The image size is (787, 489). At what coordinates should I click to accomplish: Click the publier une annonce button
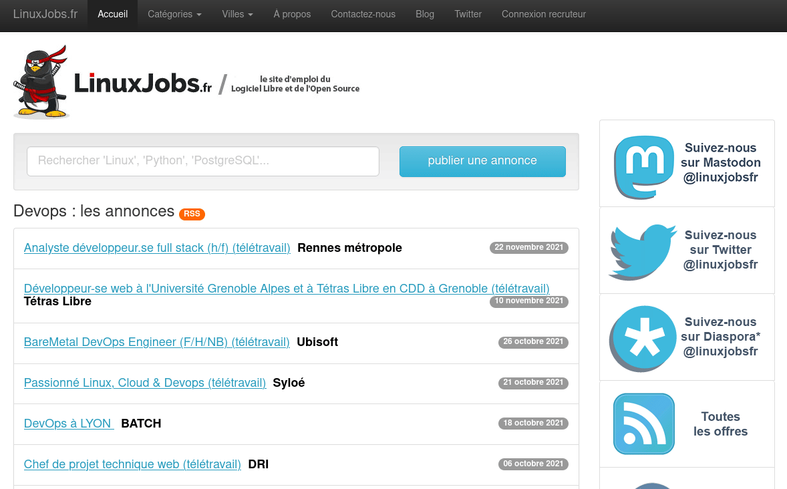coord(482,161)
